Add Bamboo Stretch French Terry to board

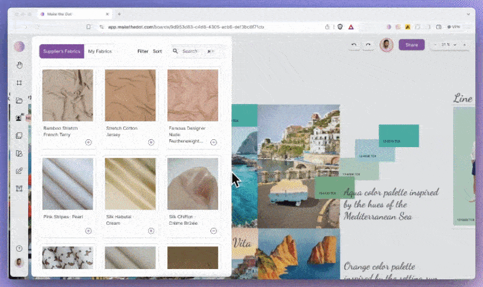tap(88, 142)
